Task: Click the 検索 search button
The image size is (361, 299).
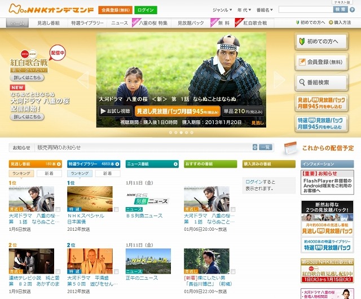Action: [x=340, y=10]
